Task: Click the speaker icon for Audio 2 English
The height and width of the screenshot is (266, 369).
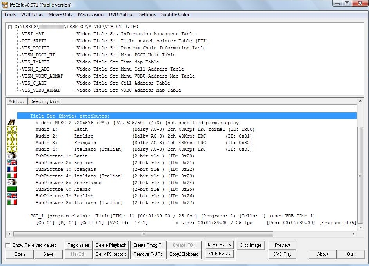Action: [x=12, y=136]
